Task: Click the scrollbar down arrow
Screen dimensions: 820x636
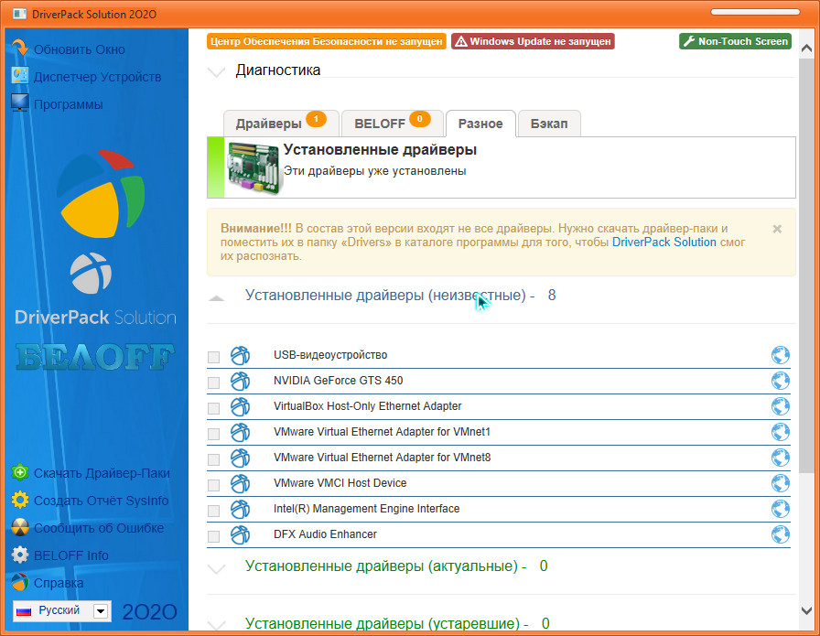Action: tap(806, 609)
